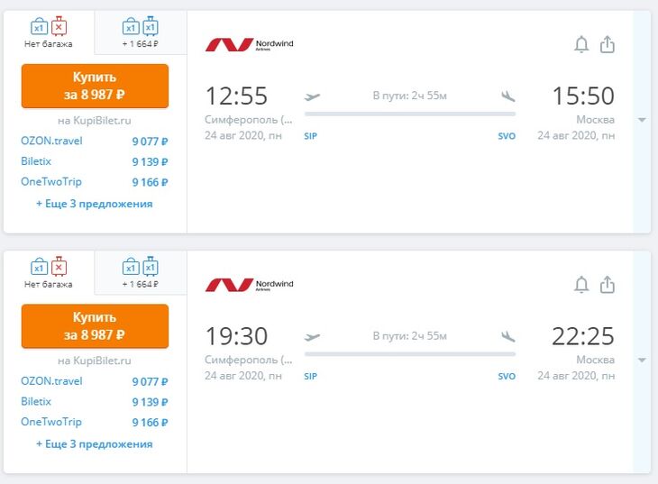
Task: Show 3 more offers for the second flight
Action: click(95, 444)
